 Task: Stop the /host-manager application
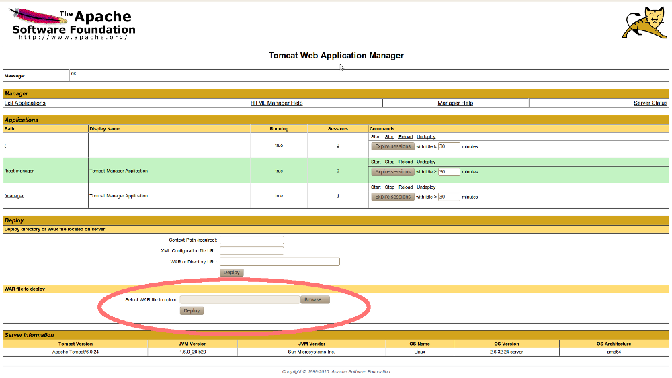point(390,162)
